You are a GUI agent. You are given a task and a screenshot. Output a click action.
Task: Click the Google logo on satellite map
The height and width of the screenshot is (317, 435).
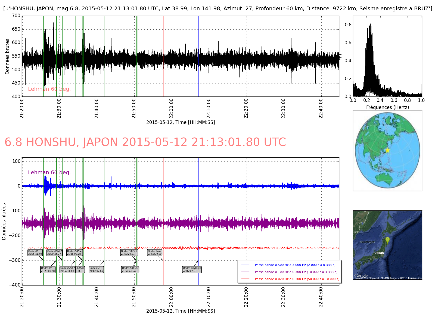[x=361, y=276]
